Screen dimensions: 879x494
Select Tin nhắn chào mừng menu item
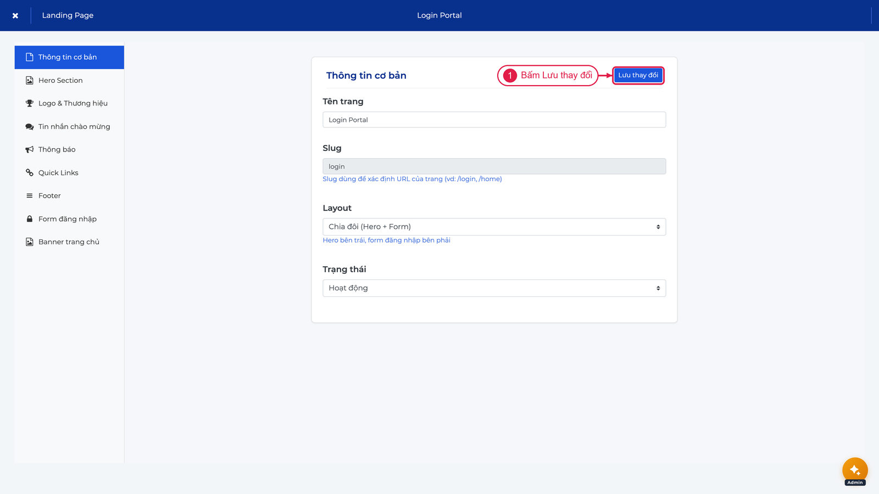pos(69,127)
